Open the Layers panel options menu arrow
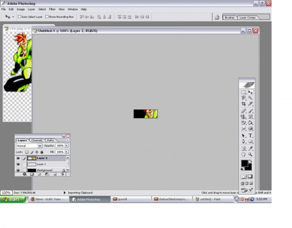 [67, 140]
